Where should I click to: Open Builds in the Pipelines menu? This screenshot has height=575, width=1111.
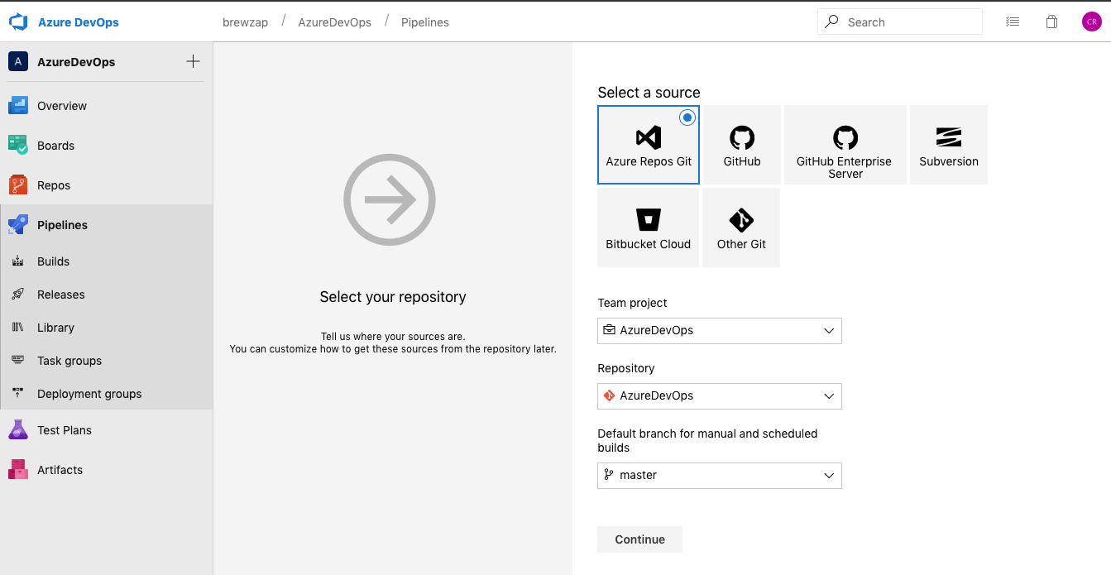pos(54,261)
